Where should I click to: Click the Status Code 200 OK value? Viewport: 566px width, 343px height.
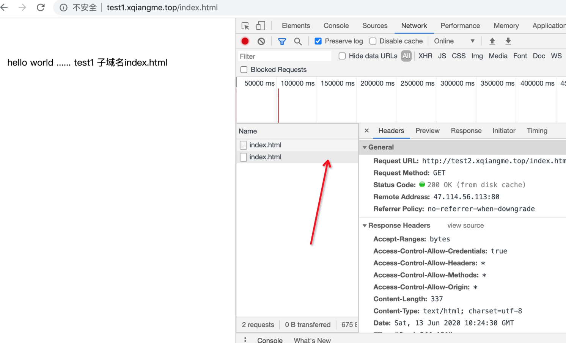coord(476,185)
